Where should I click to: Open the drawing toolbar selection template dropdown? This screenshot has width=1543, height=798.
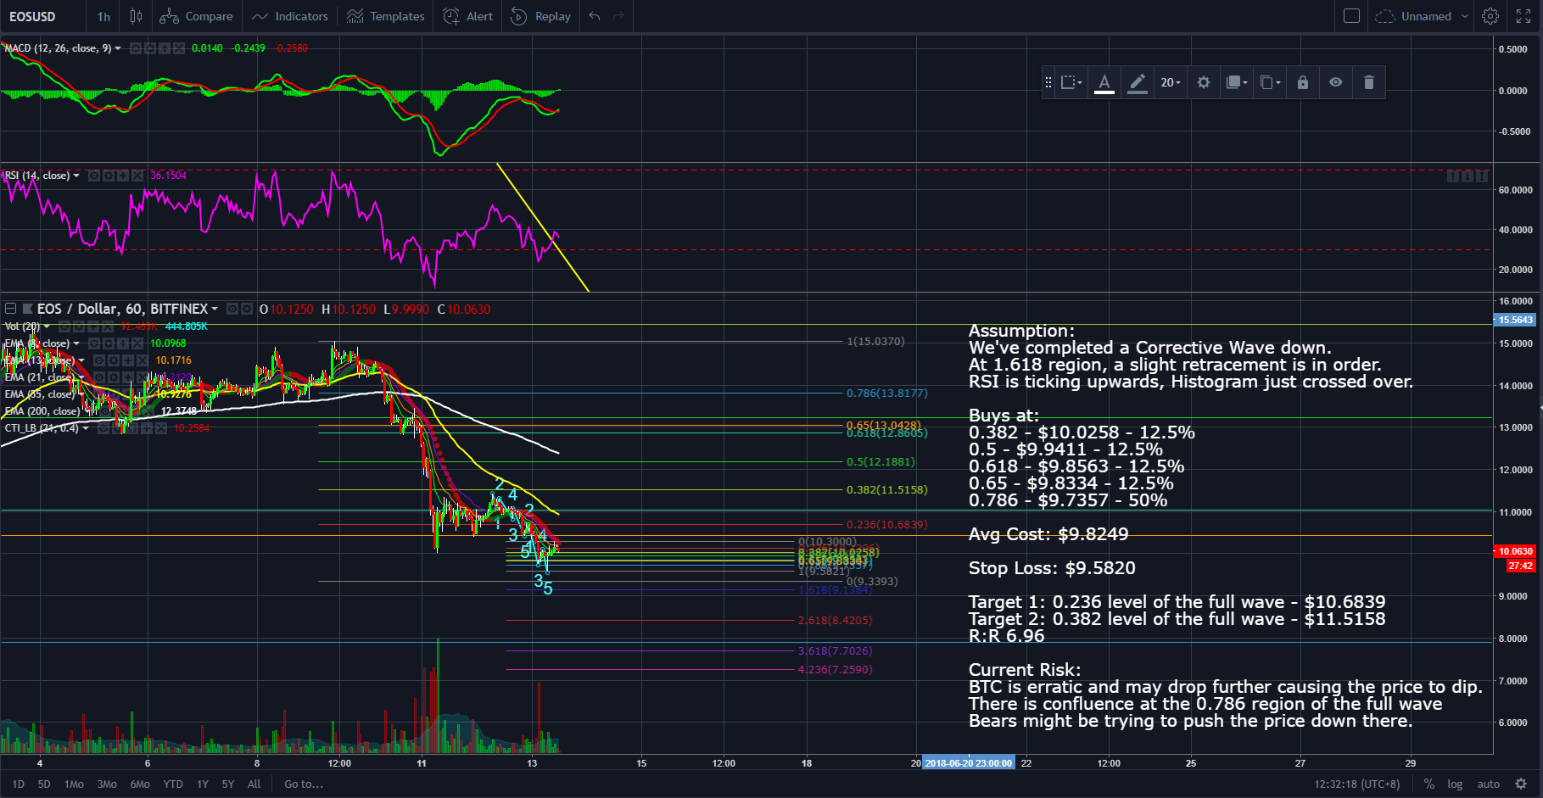1071,82
